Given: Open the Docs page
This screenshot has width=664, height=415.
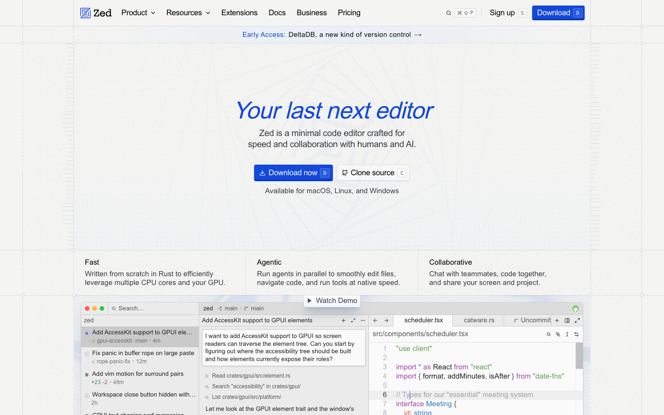Looking at the screenshot, I should 277,13.
